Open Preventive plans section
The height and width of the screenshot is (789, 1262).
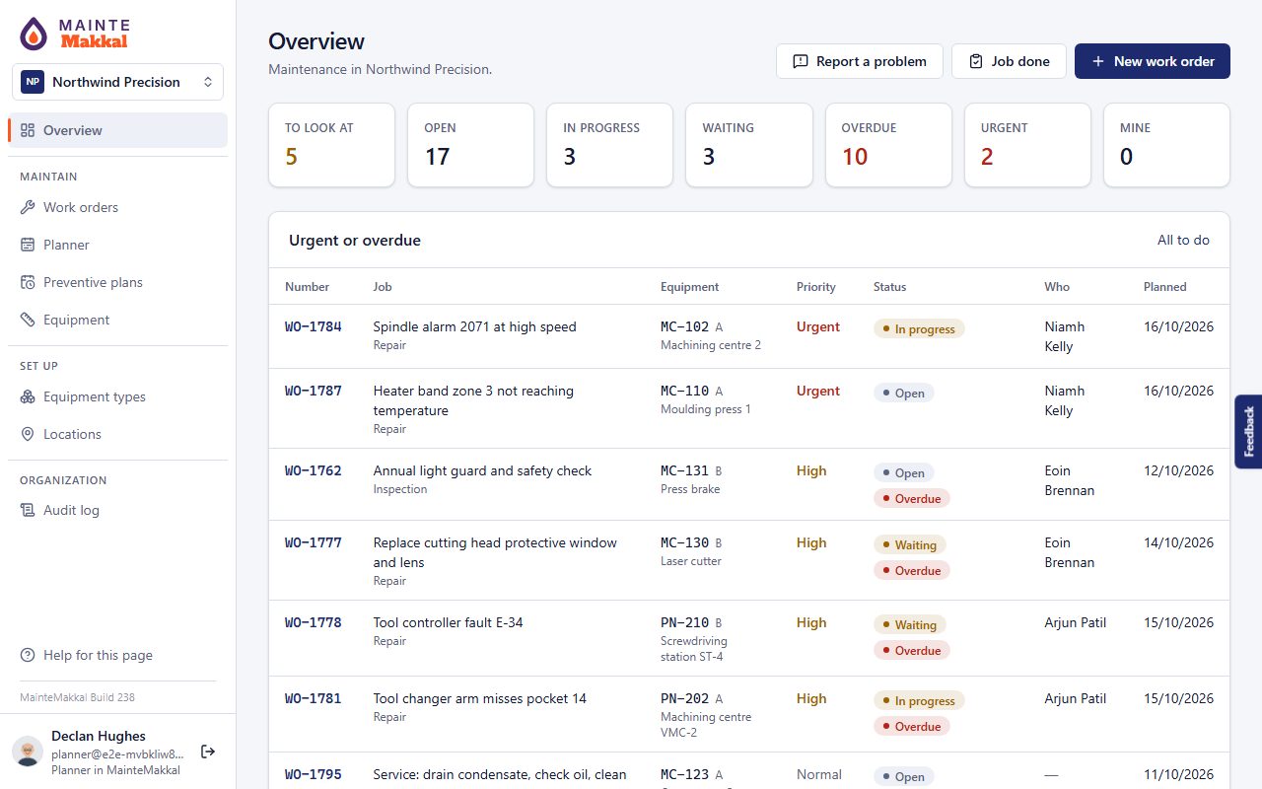coord(117,282)
